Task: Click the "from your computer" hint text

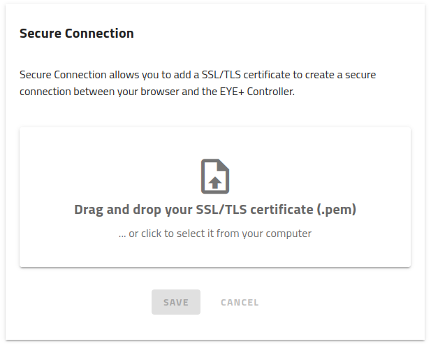Action: [264, 234]
